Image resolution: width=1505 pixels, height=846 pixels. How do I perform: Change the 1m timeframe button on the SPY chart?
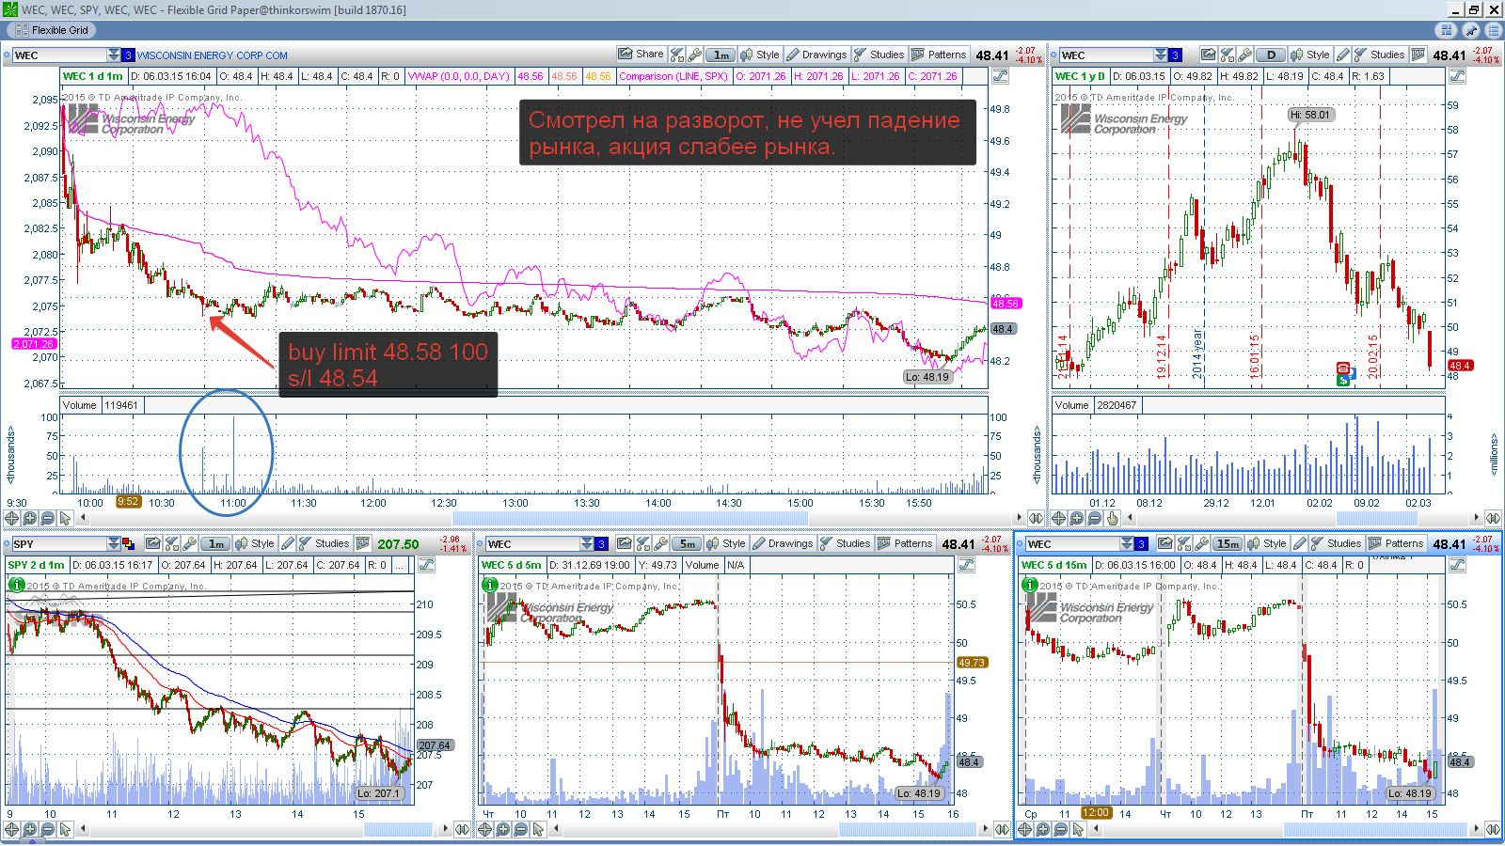pyautogui.click(x=215, y=543)
